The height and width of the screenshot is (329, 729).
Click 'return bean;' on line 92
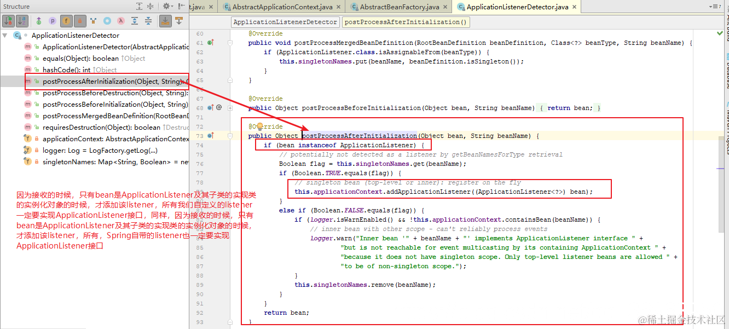(286, 313)
